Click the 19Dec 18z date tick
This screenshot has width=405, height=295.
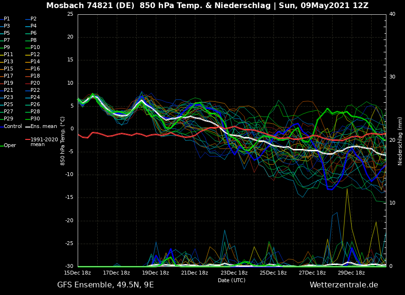point(155,273)
